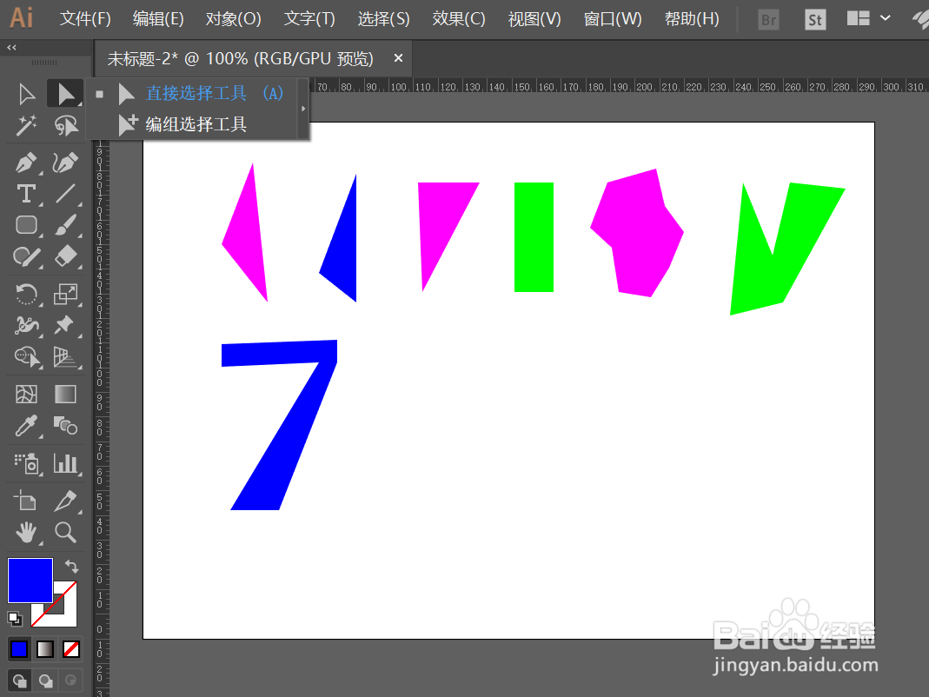Image resolution: width=929 pixels, height=697 pixels.
Task: Select the Paintbrush tool
Action: click(65, 225)
